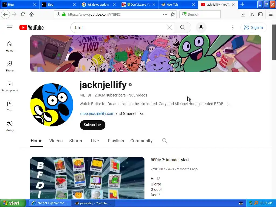Reload the page with the refresh icon

coord(23,14)
